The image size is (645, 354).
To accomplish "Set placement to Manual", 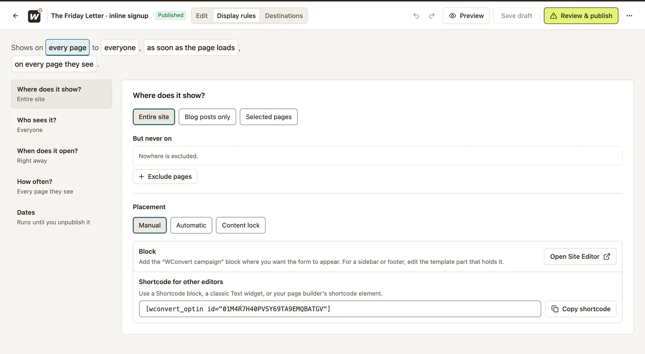I will (x=150, y=225).
